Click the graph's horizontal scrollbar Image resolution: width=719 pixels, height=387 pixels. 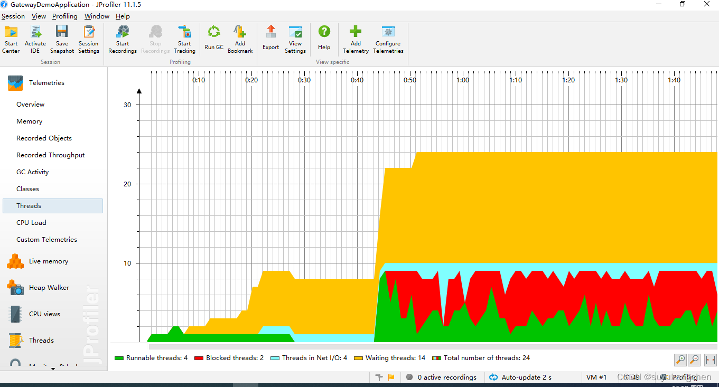coord(433,347)
